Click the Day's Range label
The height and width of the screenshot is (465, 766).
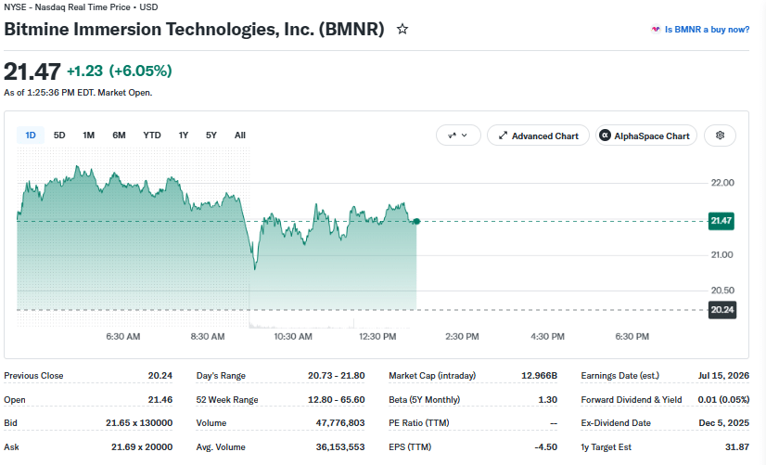tap(221, 376)
